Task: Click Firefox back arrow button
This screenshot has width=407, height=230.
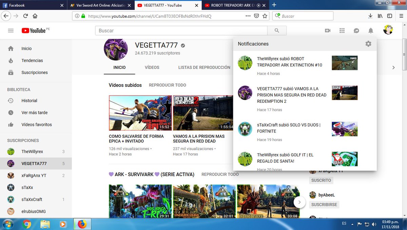Action: 6,16
